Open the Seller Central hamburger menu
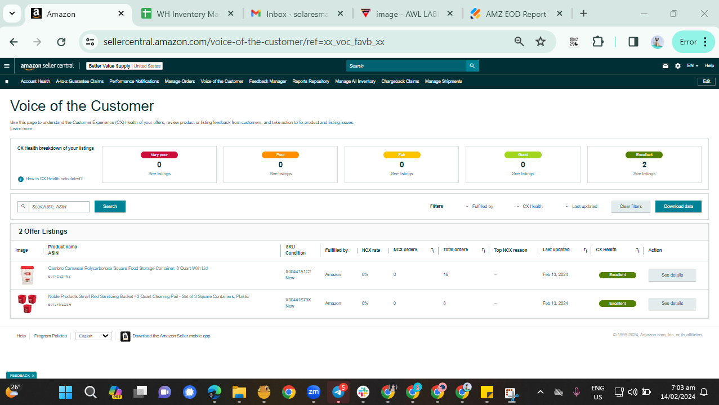The width and height of the screenshot is (719, 405). click(x=7, y=66)
